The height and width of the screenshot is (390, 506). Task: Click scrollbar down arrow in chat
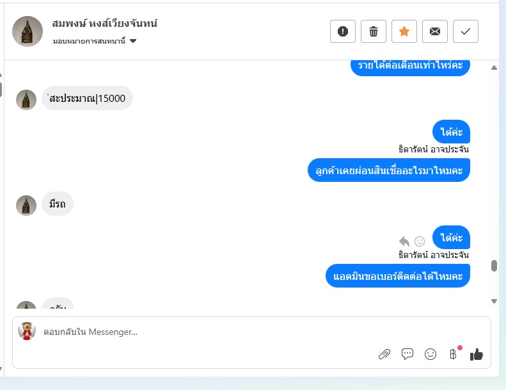point(494,301)
